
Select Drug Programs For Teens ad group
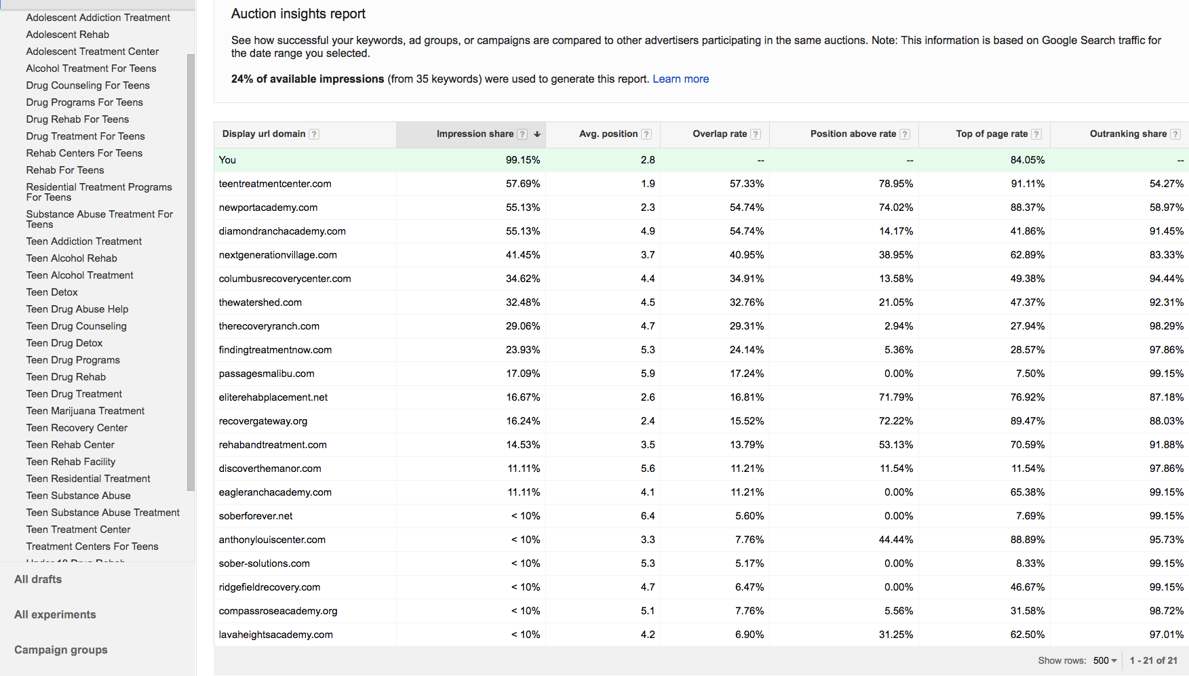85,102
